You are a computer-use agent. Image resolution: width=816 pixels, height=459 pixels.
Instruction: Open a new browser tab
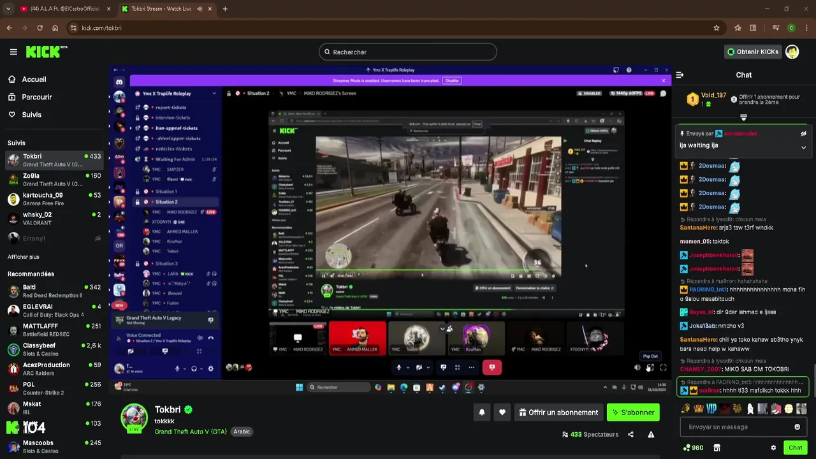click(225, 9)
